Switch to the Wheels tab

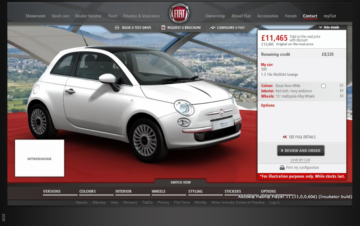pos(158,191)
